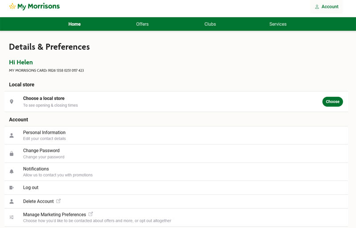This screenshot has height=228, width=356.
Task: Click the bell icon beside Notifications
Action: coord(12,172)
